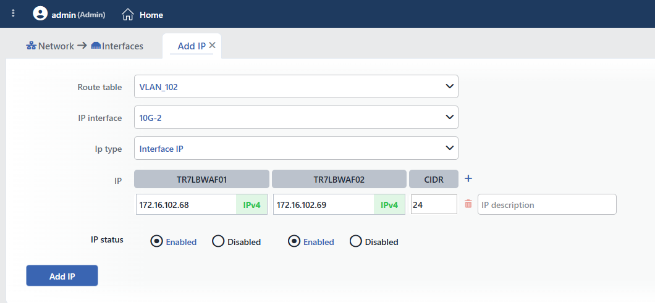Image resolution: width=655 pixels, height=303 pixels.
Task: Go to Network Interfaces breadcrumb tab
Action: pyautogui.click(x=85, y=46)
